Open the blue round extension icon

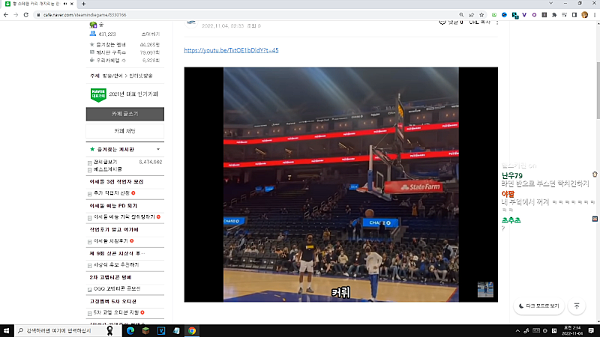504,15
